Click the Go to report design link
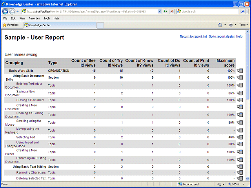This screenshot has width=251, height=188. tap(222, 36)
